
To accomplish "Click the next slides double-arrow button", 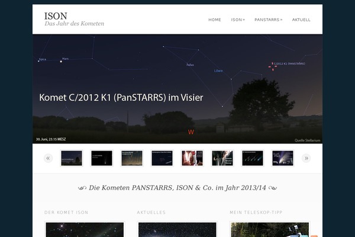I will (x=306, y=158).
